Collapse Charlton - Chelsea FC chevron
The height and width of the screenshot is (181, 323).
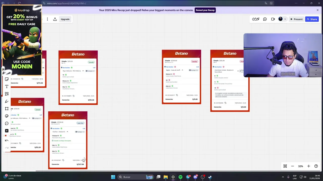67,132
